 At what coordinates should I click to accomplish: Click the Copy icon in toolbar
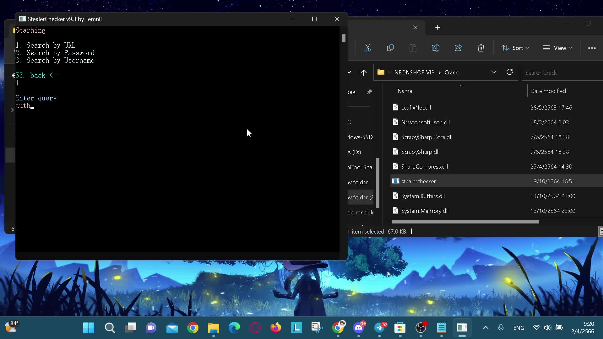tap(390, 48)
